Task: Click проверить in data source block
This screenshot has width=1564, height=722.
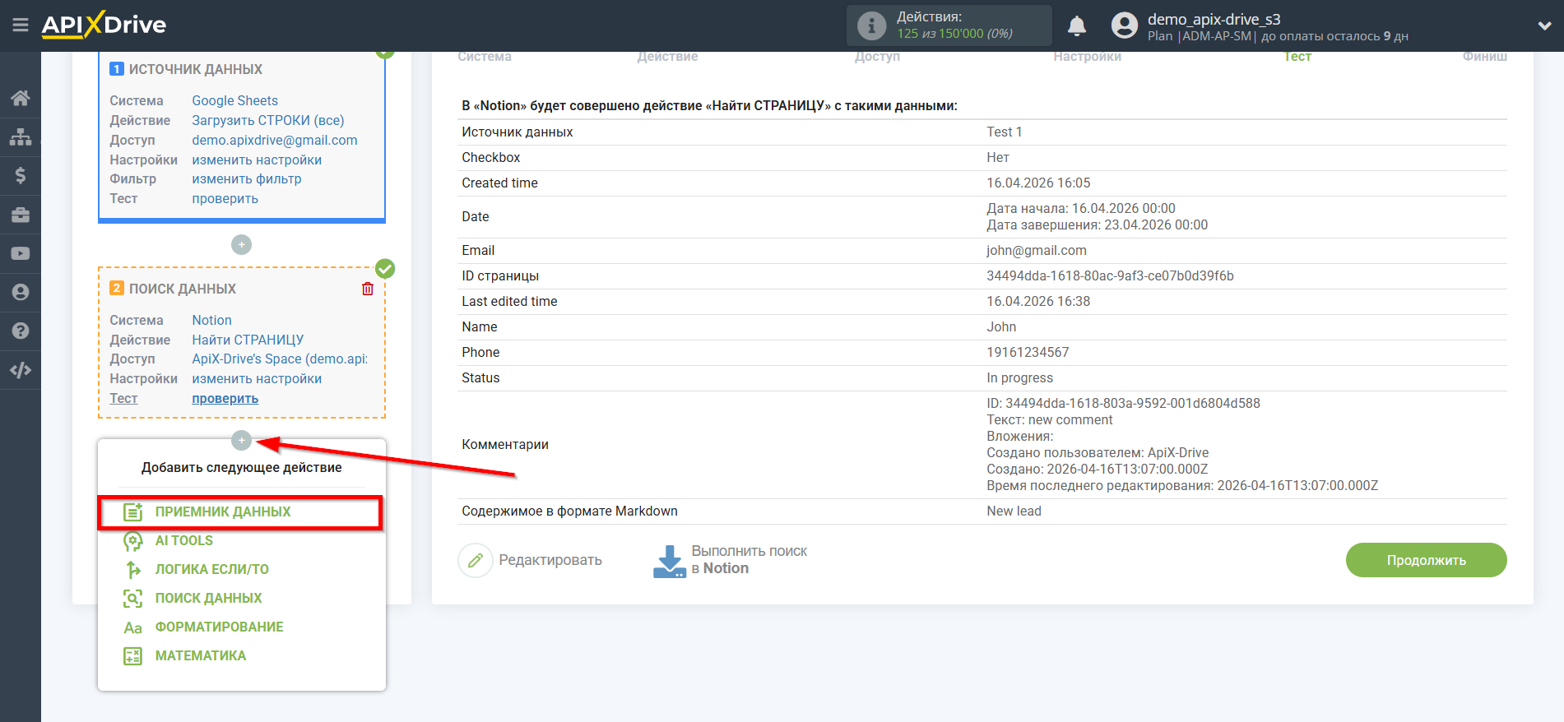Action: 225,198
